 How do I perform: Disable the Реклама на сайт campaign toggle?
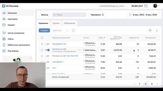coord(47,50)
